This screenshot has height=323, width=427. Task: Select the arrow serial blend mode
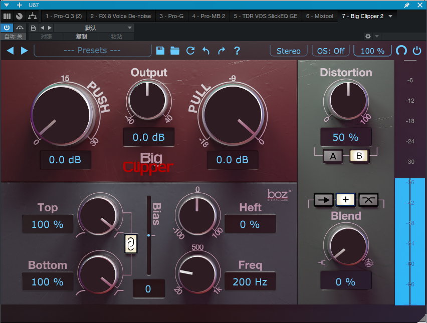[x=324, y=200]
